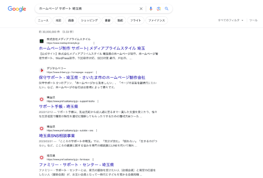
Task: Click the mediaprimestyle.jp URL text
Action: tap(63, 43)
